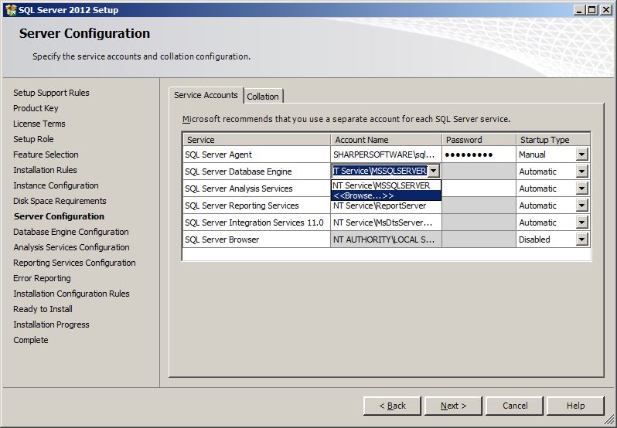Viewport: 617px width, 428px height.
Task: Select the Error Reporting step
Action: pyautogui.click(x=42, y=278)
